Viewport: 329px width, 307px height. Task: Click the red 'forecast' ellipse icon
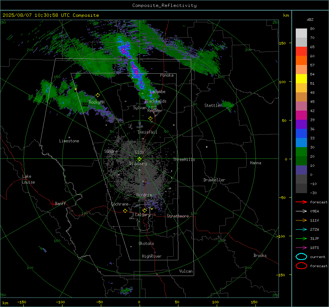(301, 266)
